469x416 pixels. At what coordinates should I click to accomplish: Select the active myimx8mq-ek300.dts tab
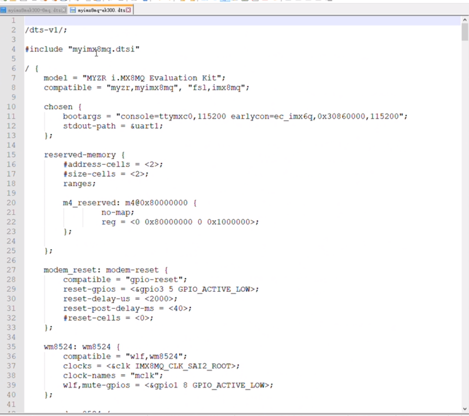click(101, 10)
